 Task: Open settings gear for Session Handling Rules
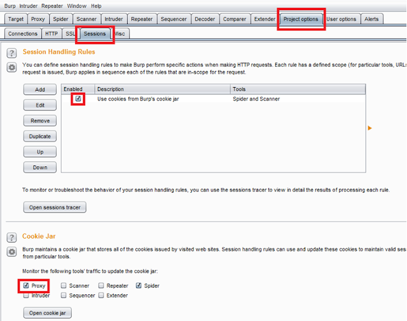coord(11,68)
